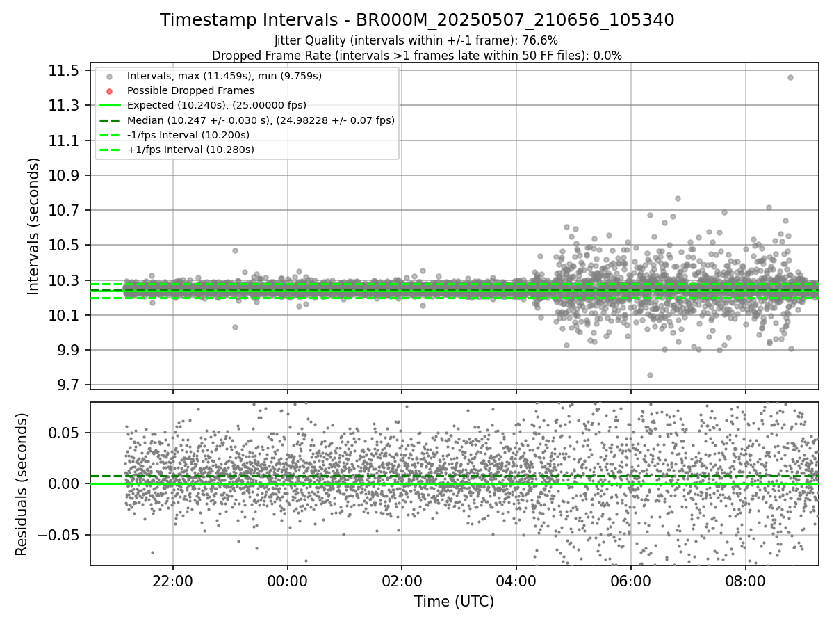Click the "10.5" y-axis tick label
The height and width of the screenshot is (626, 834).
(63, 245)
